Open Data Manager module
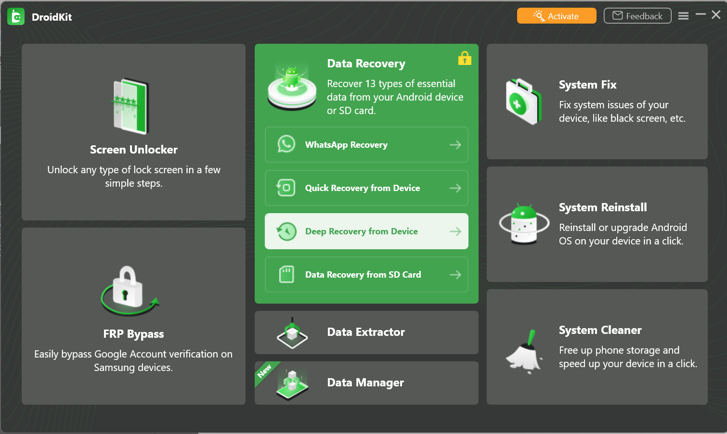This screenshot has width=727, height=434. [x=366, y=383]
